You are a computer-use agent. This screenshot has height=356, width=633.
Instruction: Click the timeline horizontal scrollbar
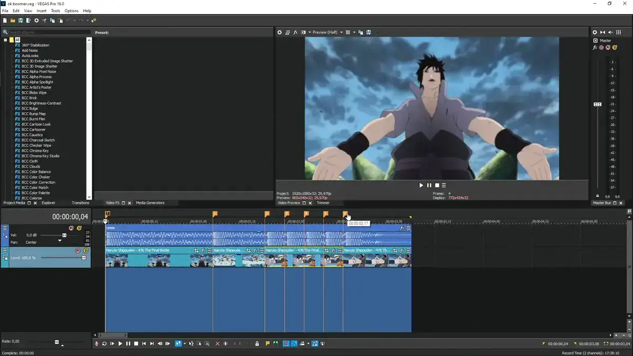click(113, 335)
